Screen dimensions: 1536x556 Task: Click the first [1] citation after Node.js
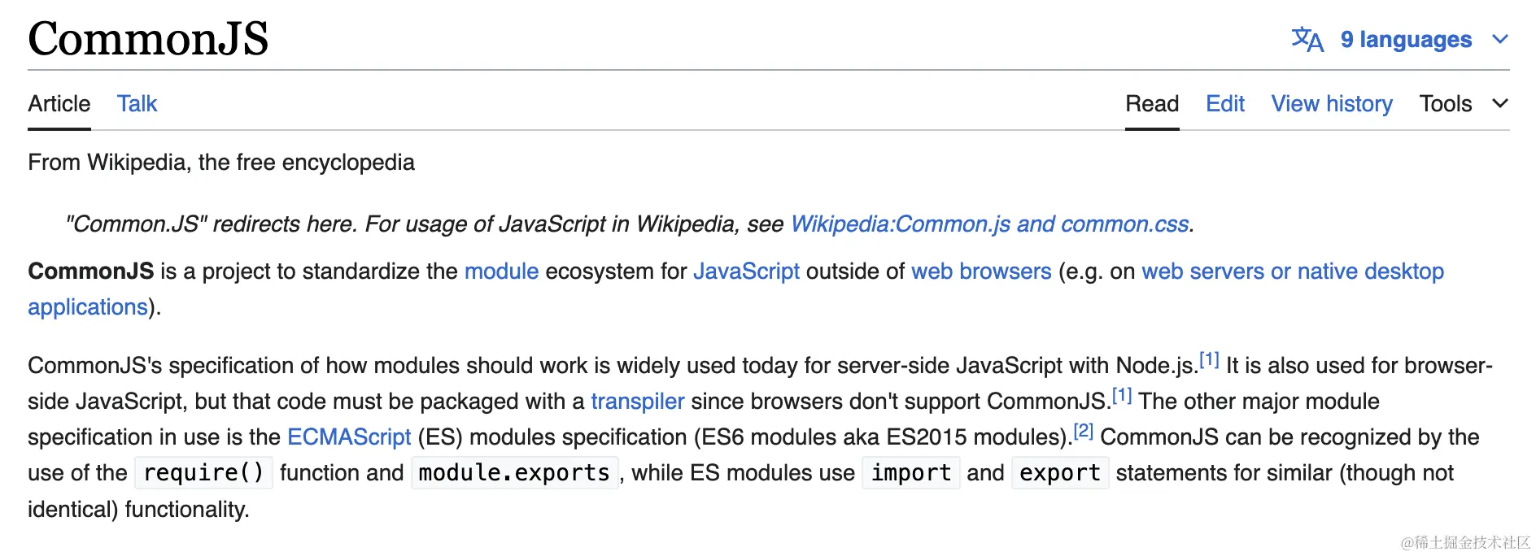point(1209,359)
